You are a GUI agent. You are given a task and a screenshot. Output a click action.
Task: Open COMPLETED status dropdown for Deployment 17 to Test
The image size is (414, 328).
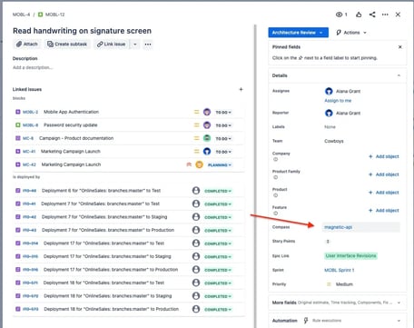tap(218, 244)
